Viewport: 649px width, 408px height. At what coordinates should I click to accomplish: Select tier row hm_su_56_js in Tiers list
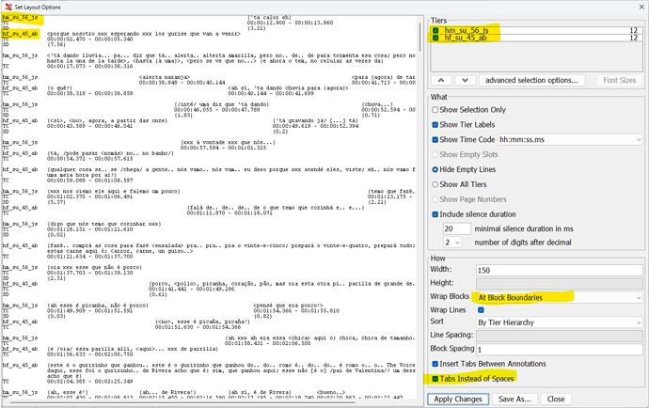coord(537,31)
